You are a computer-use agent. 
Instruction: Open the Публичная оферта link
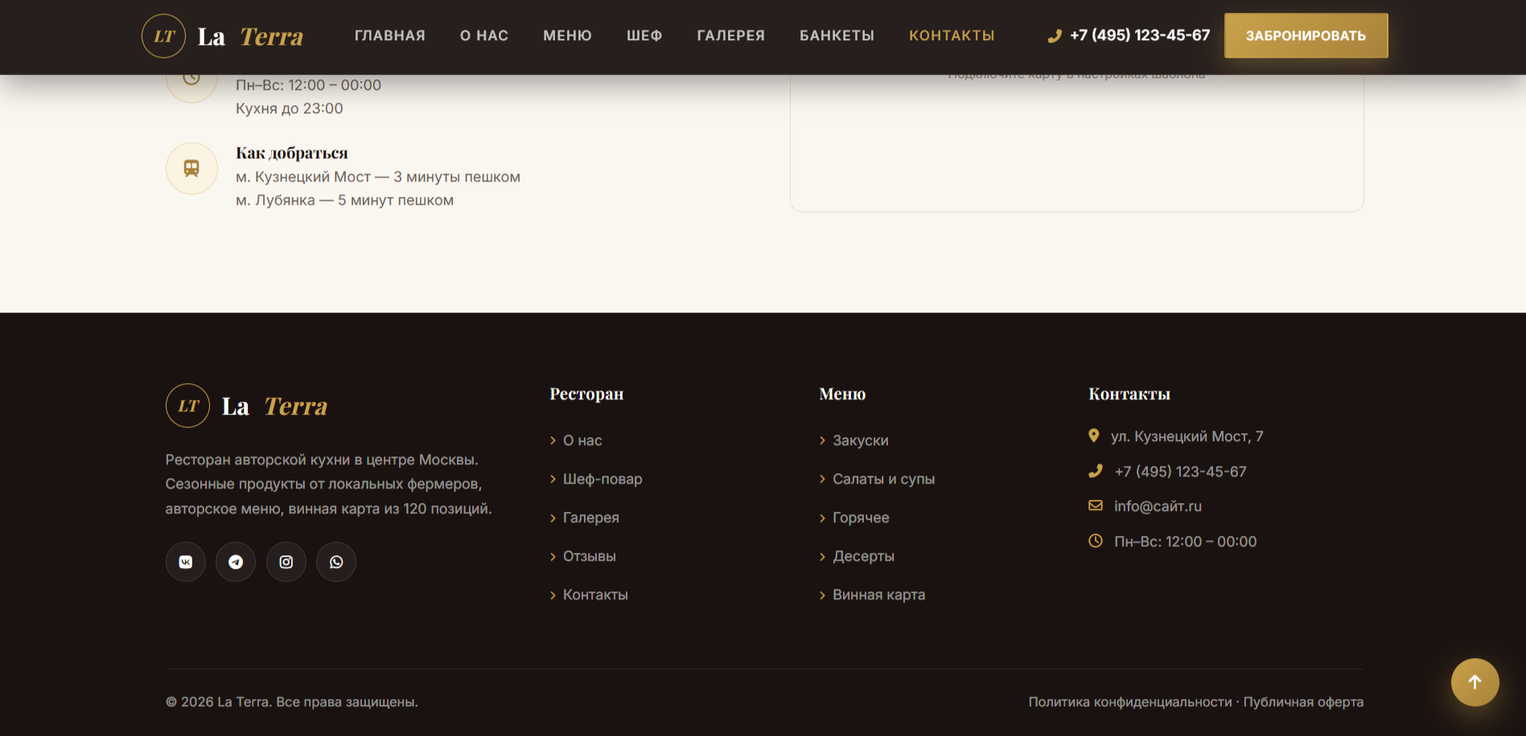pyautogui.click(x=1303, y=701)
